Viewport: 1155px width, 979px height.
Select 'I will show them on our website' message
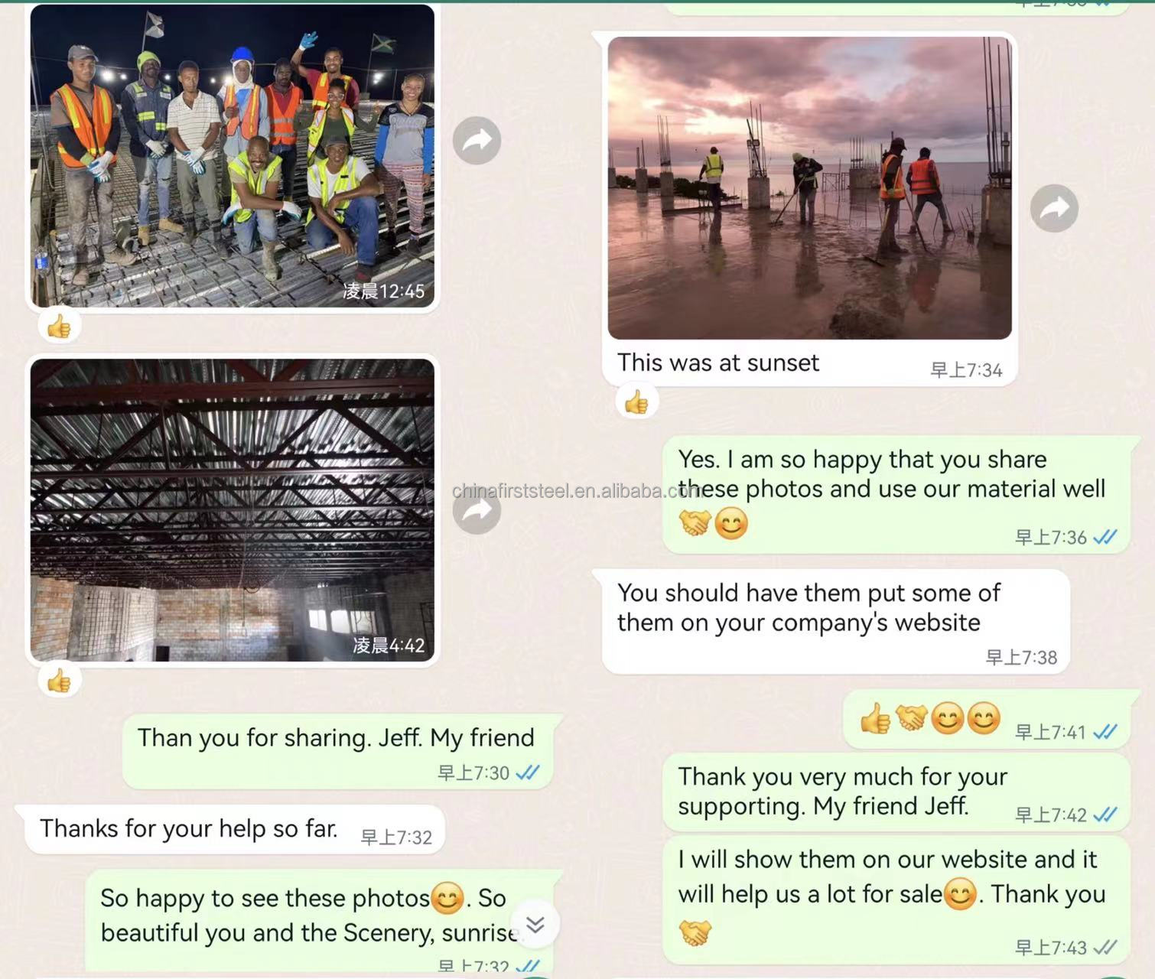coord(896,899)
